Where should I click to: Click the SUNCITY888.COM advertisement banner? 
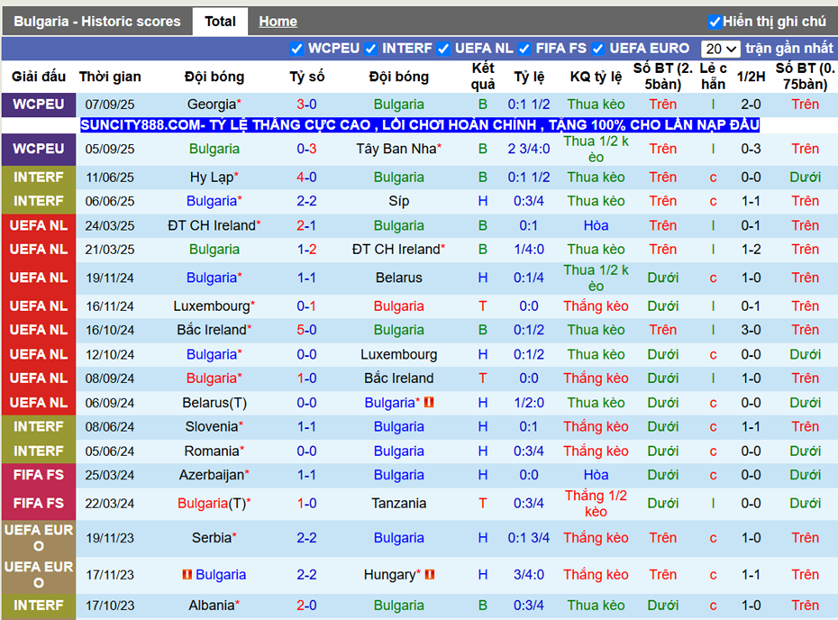tap(420, 125)
